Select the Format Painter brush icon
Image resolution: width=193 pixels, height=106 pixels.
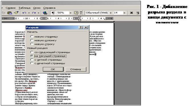pos(16,13)
